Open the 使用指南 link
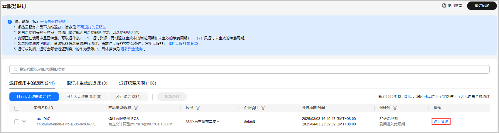Viewport: 499px width, 133px height. (455, 6)
